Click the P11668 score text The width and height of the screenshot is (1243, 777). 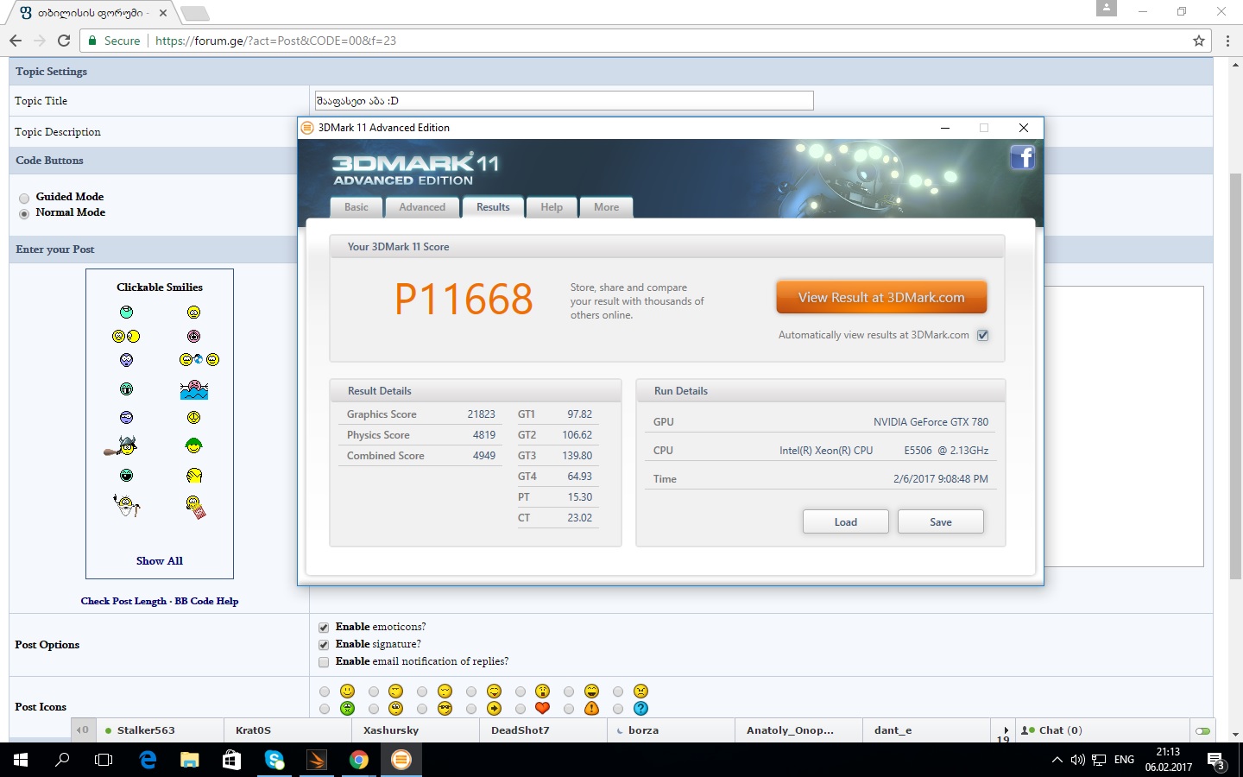[464, 299]
